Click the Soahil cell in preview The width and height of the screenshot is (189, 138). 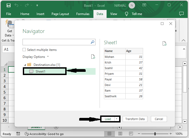(115, 68)
